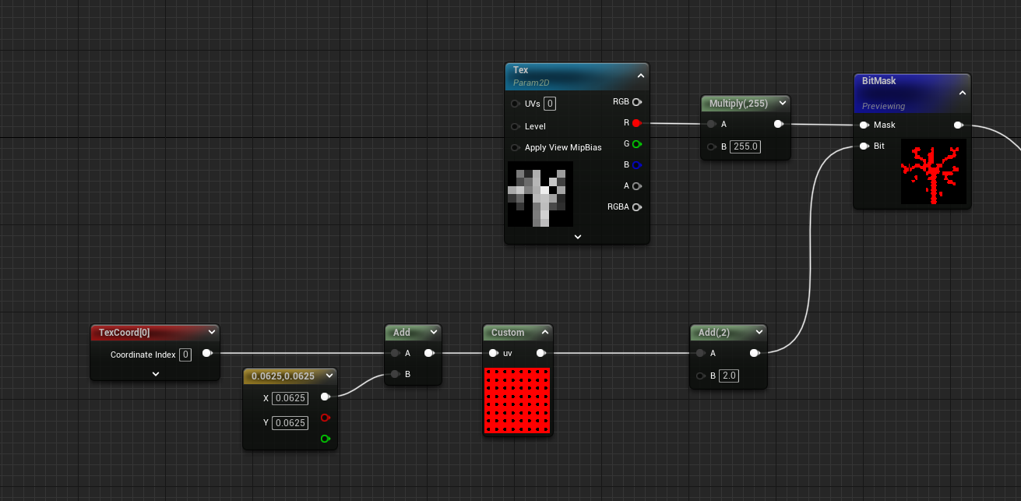
Task: Click the RGB output pin on Tex
Action: click(x=636, y=102)
